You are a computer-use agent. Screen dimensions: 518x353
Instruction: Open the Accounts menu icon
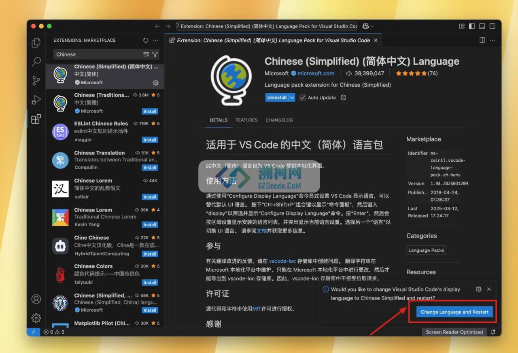pos(36,299)
